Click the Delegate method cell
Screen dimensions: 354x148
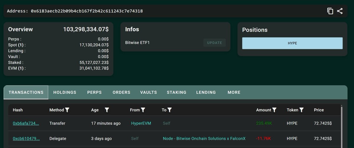click(x=58, y=138)
